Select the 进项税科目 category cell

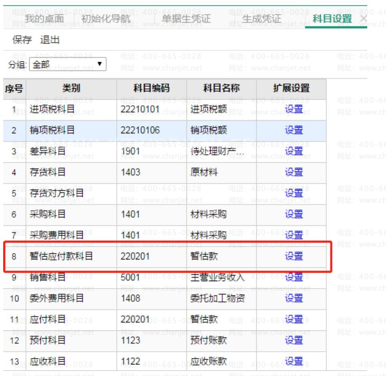coord(71,110)
